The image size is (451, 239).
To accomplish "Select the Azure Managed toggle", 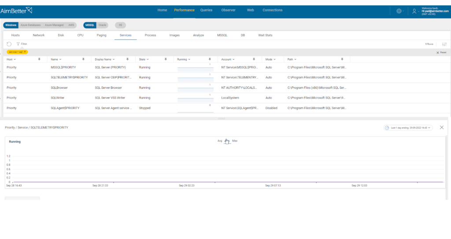I will click(x=54, y=25).
